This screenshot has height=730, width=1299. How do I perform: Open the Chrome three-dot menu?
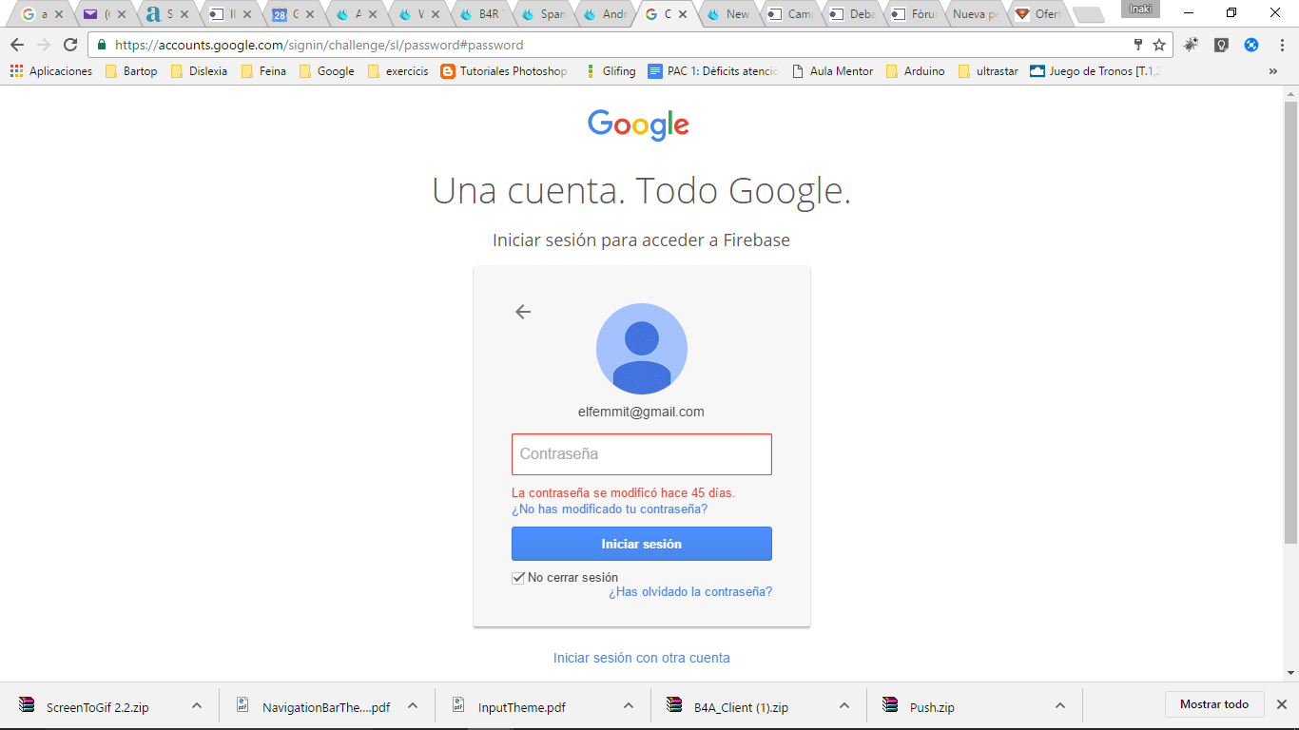(x=1281, y=45)
